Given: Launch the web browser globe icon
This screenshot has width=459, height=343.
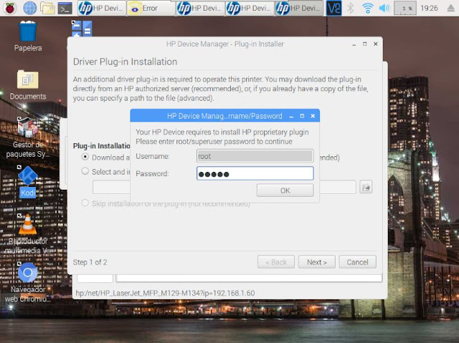Looking at the screenshot, I should pos(29,8).
